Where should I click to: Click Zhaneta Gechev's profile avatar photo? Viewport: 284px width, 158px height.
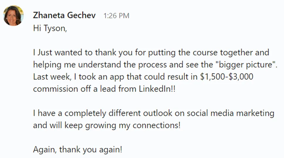coord(13,16)
